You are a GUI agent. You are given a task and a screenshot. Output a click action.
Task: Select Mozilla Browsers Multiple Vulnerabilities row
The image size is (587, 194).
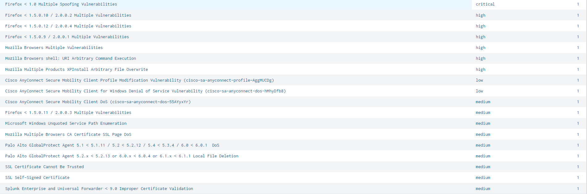coord(293,47)
